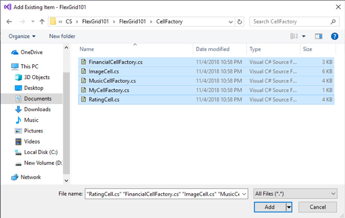Open the Downloads folder
The image size is (345, 218).
[33, 109]
